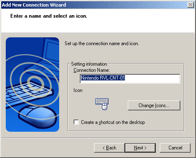Click the 'Enter a name and select an icon.' heading
Image resolution: width=196 pixels, height=158 pixels.
pyautogui.click(x=49, y=16)
